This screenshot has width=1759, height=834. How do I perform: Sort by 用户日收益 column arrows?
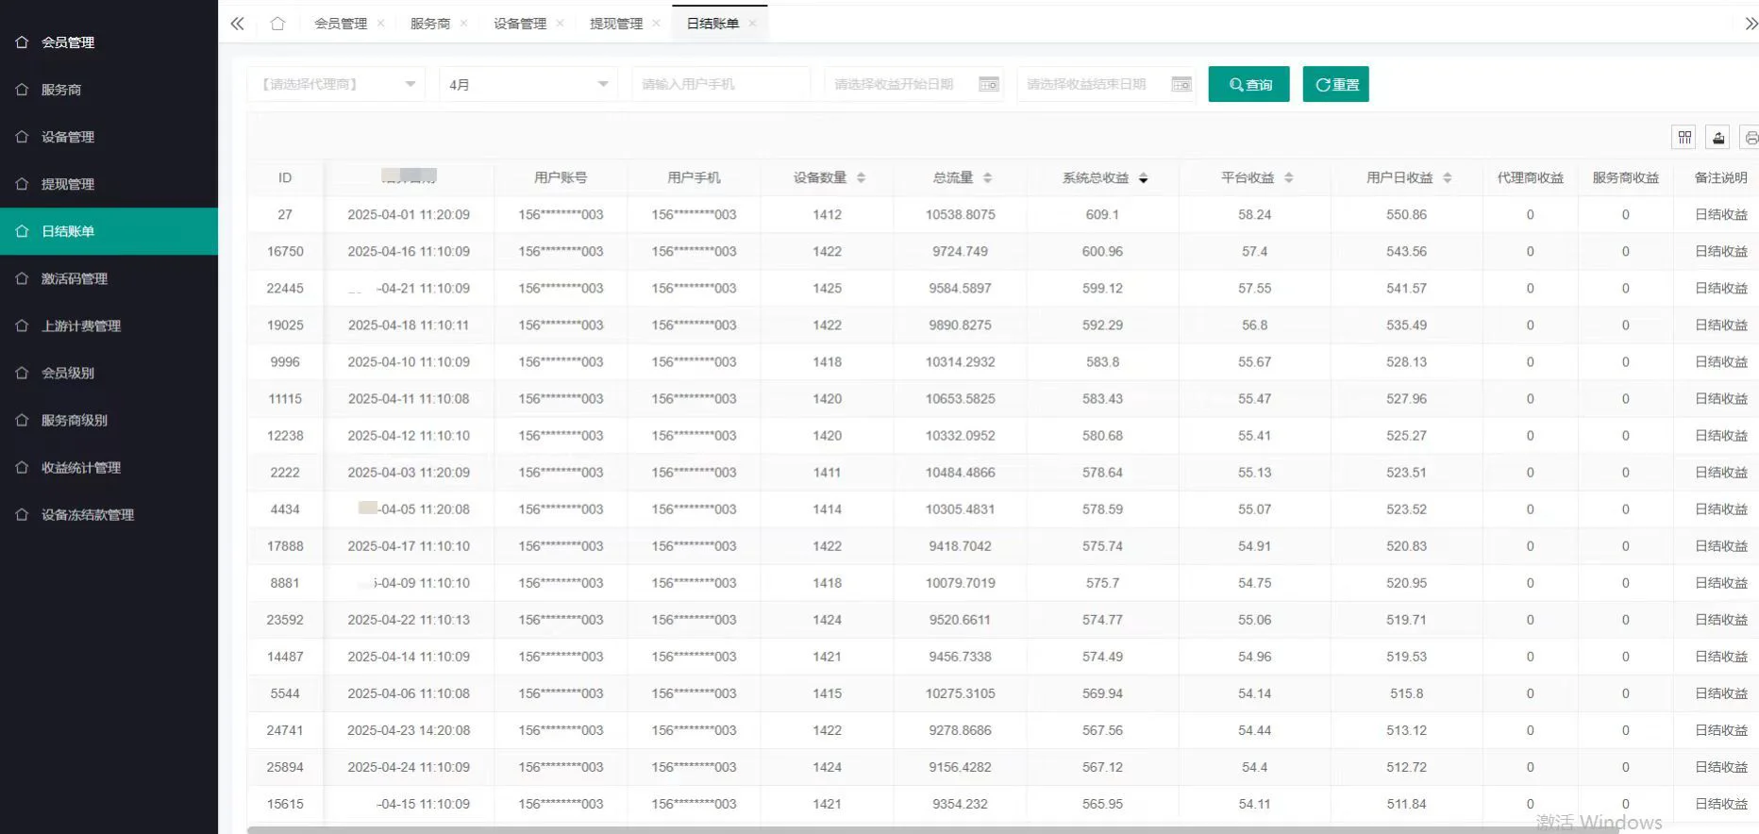click(x=1447, y=177)
